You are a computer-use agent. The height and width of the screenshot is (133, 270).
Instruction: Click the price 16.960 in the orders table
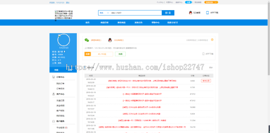[x=193, y=107]
